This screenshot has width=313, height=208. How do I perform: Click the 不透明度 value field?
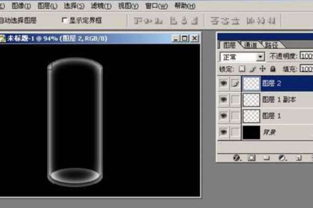coord(306,56)
